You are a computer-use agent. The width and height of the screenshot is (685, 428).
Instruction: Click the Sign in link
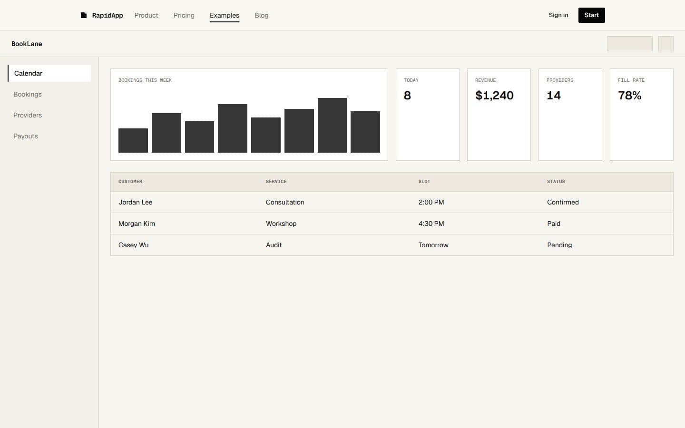(558, 15)
